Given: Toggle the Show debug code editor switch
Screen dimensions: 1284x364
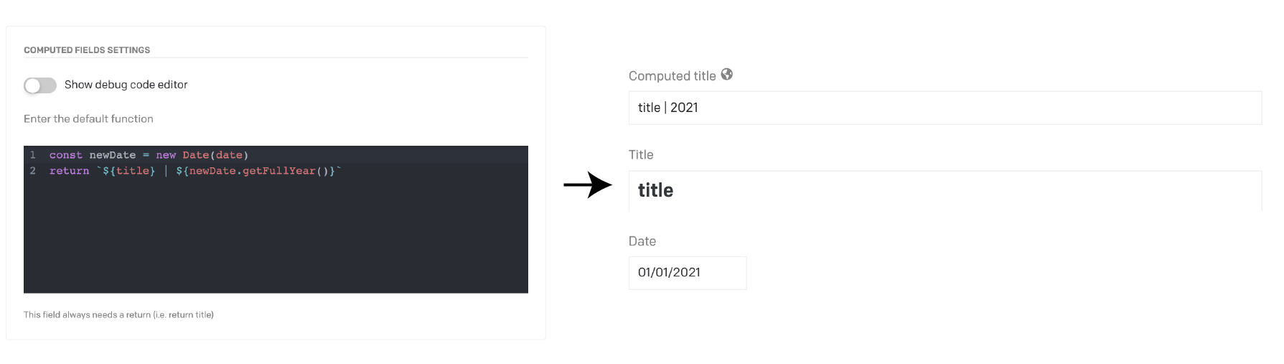Looking at the screenshot, I should pyautogui.click(x=40, y=85).
